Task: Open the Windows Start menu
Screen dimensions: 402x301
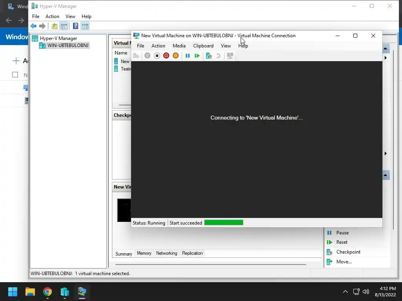Action: click(x=13, y=292)
